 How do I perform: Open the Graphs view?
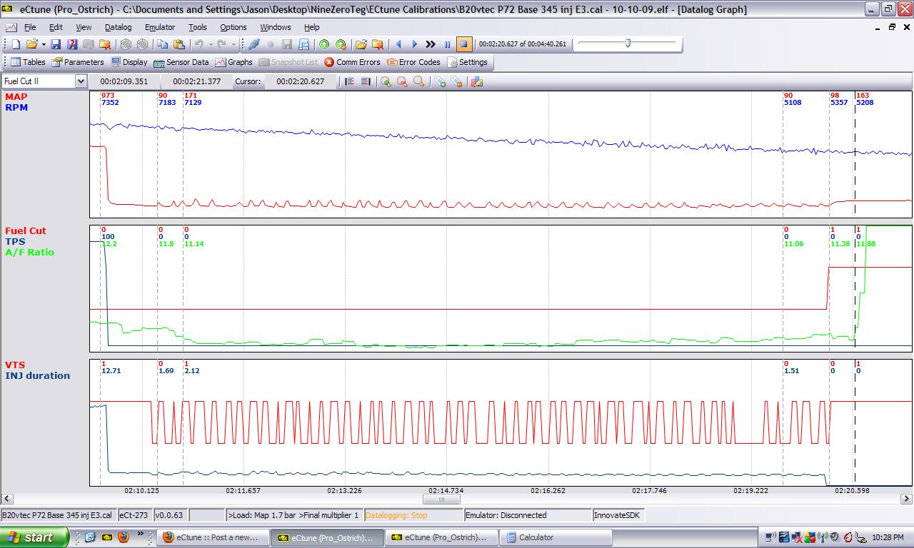click(x=234, y=62)
